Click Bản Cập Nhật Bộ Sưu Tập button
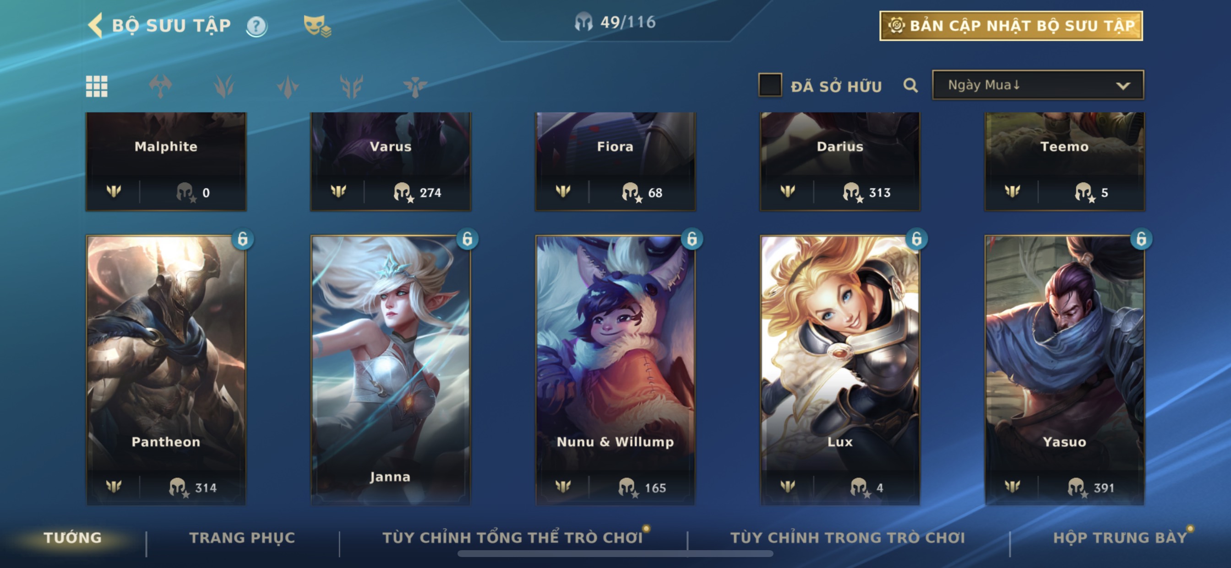1231x568 pixels. tap(1011, 25)
